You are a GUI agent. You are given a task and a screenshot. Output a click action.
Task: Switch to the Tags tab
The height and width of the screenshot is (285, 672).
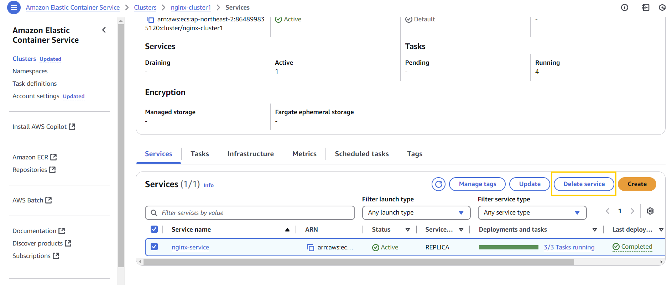pyautogui.click(x=415, y=154)
